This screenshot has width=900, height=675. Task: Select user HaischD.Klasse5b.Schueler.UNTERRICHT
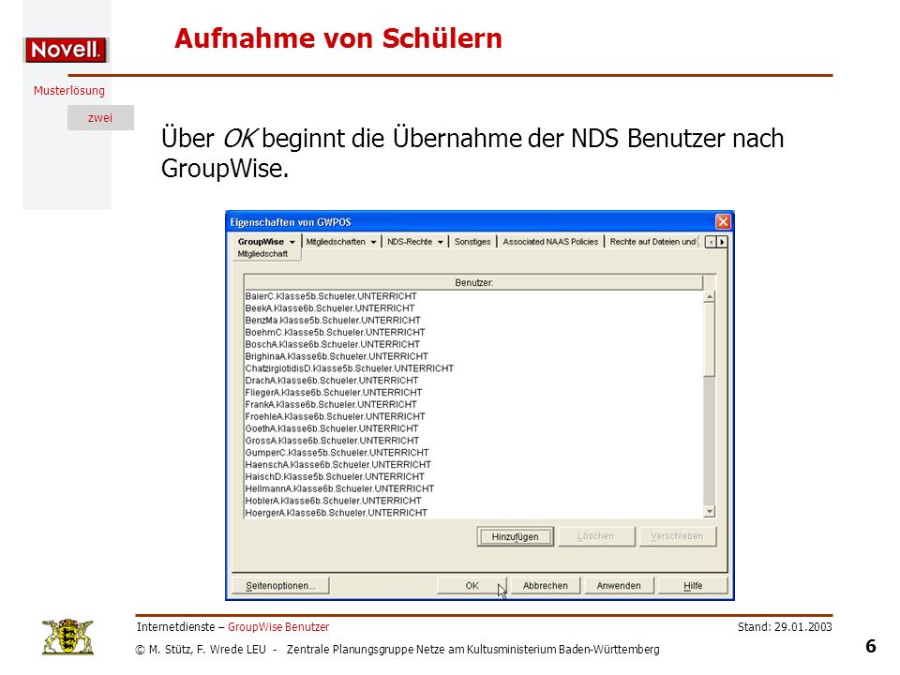336,477
